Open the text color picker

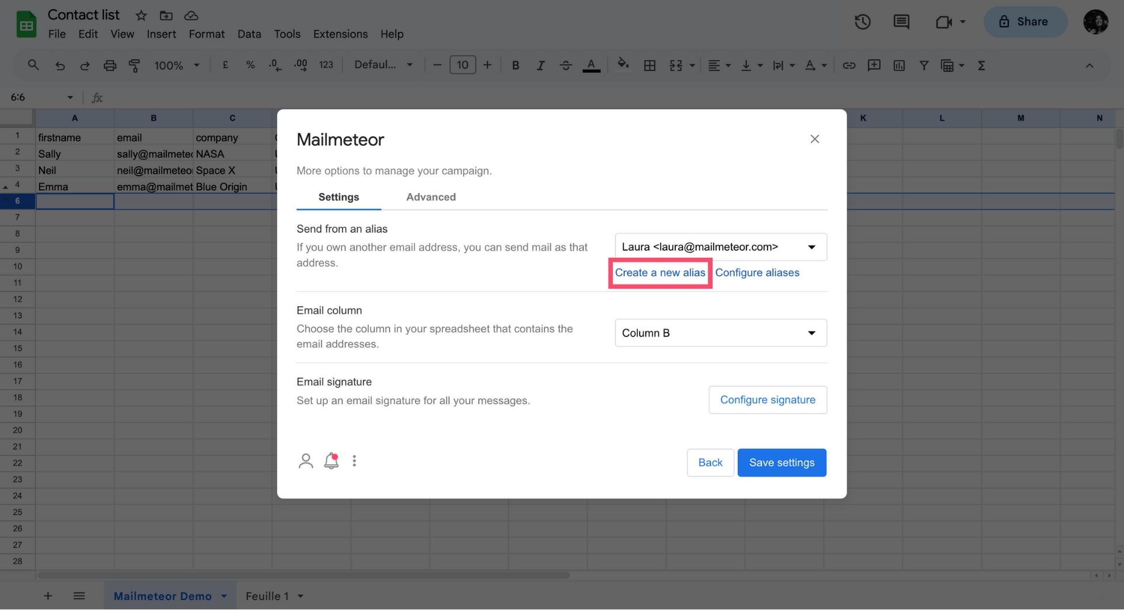(591, 65)
